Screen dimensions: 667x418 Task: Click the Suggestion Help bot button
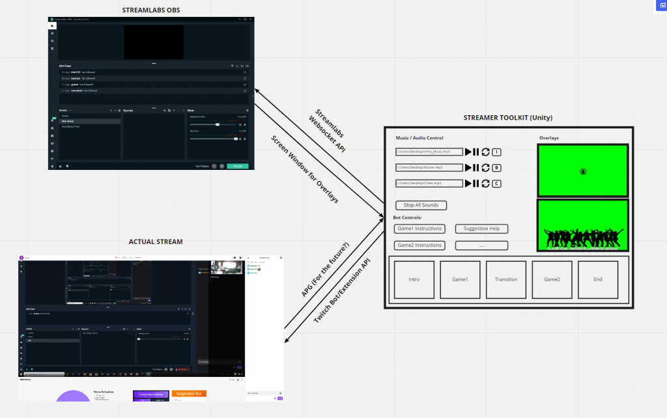point(481,229)
